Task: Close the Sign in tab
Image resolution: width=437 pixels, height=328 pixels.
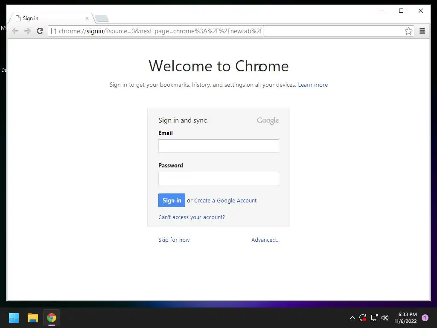Action: coord(87,18)
